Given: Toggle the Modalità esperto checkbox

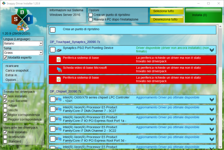Looking at the screenshot, I should click(5, 58).
